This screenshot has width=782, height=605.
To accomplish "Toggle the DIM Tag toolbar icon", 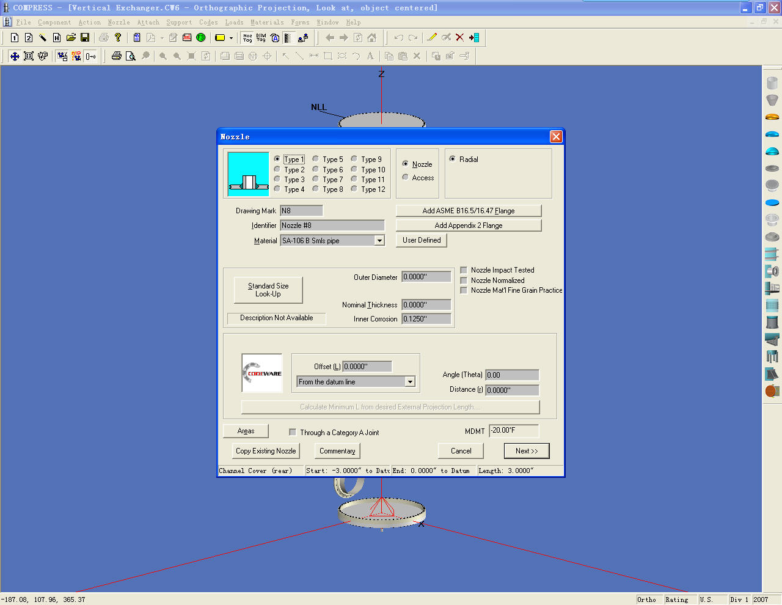I will pos(261,38).
